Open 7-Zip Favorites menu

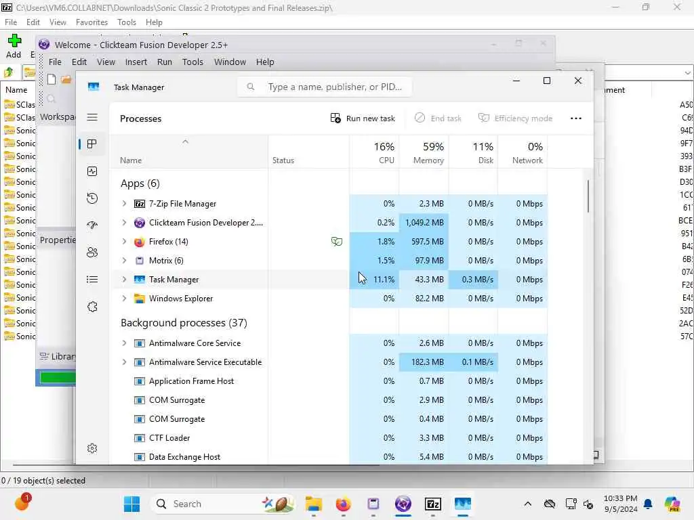point(91,22)
